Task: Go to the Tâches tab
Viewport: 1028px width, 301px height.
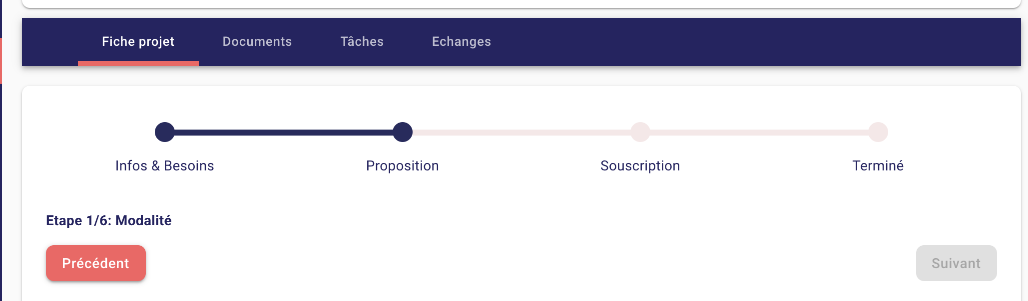Action: click(x=362, y=41)
